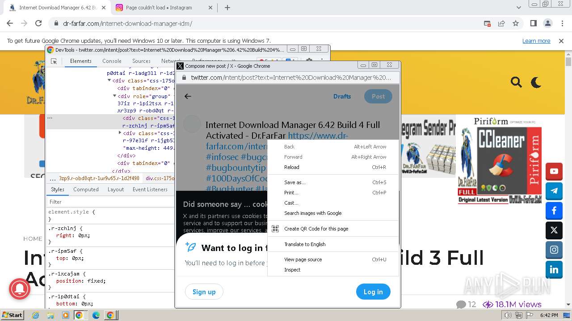The height and width of the screenshot is (321, 572).
Task: Open the Chrome profile avatar icon
Action: [548, 23]
